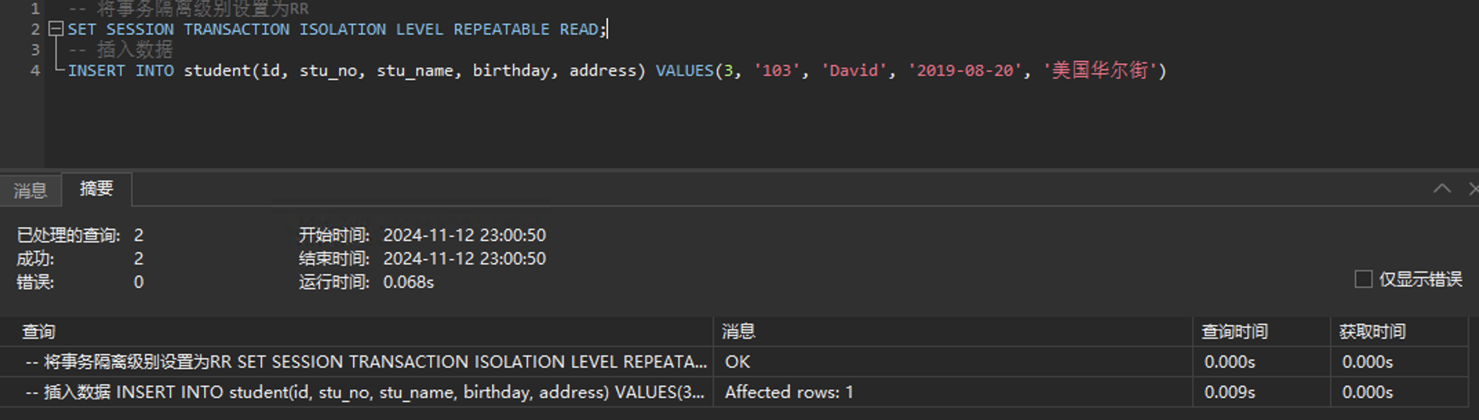Close the results panel with the X icon

(1473, 189)
